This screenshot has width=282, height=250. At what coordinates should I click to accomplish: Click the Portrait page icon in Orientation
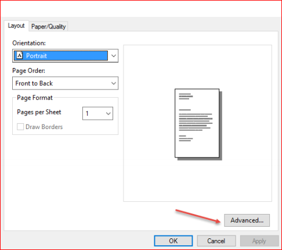pos(20,56)
